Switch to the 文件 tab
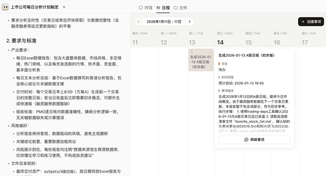 pos(181,8)
